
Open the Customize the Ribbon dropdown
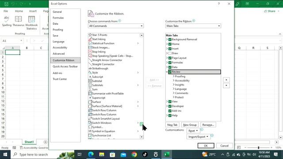click(x=193, y=26)
